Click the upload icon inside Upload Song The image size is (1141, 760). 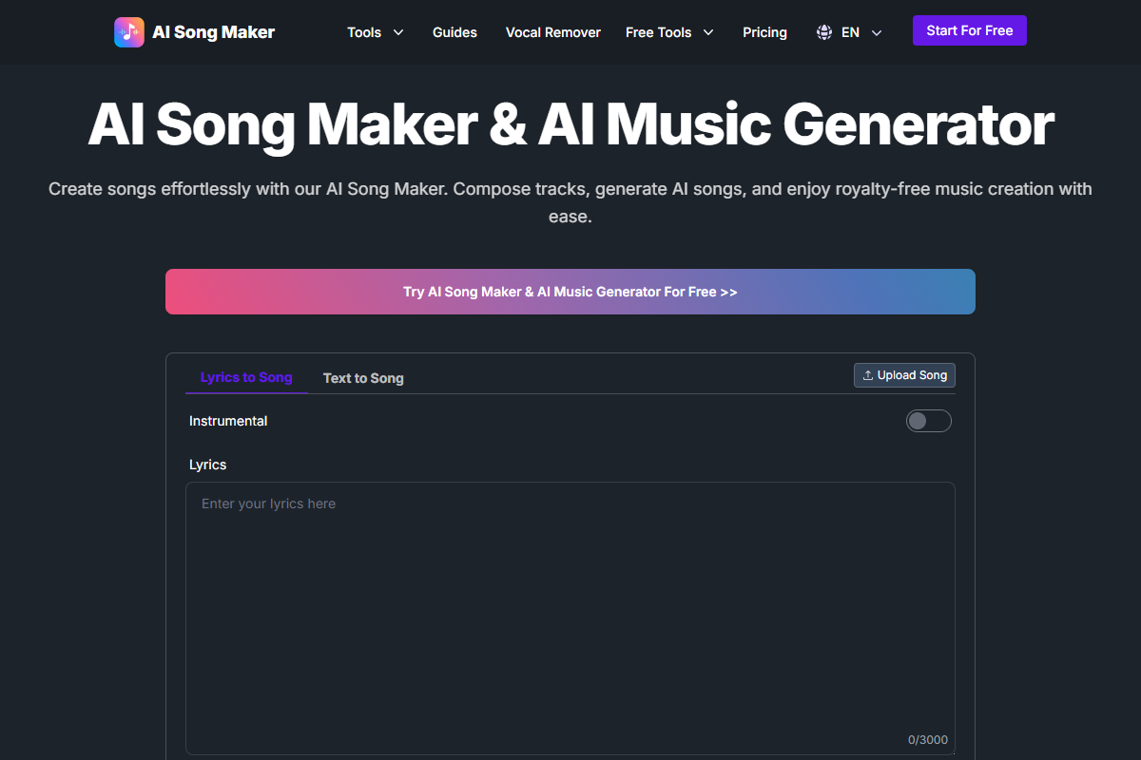(867, 374)
